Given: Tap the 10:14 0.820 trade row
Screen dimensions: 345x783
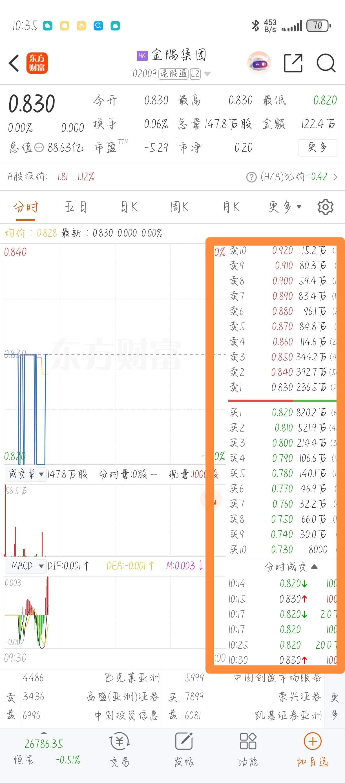Looking at the screenshot, I should tap(282, 584).
